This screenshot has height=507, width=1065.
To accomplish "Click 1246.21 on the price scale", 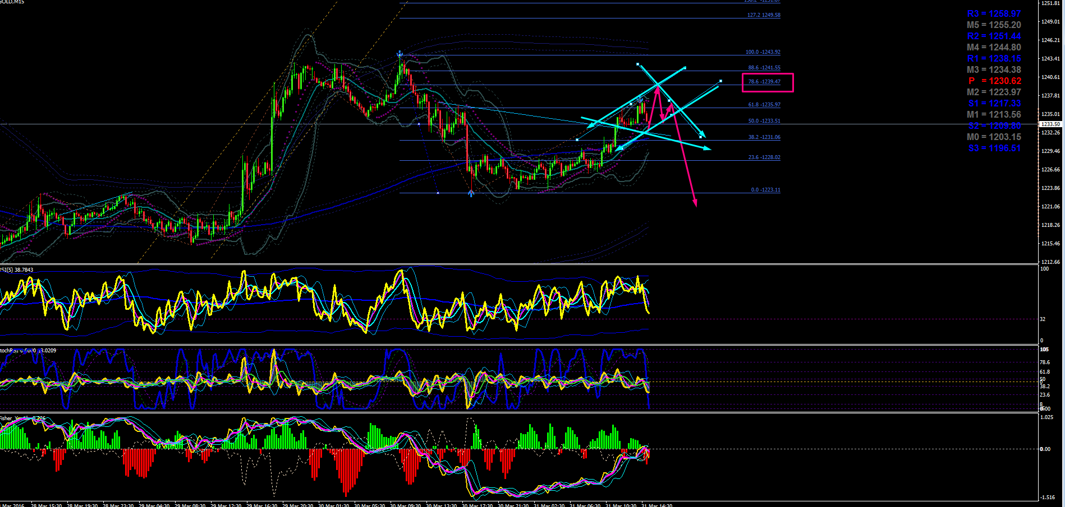I will [1050, 40].
